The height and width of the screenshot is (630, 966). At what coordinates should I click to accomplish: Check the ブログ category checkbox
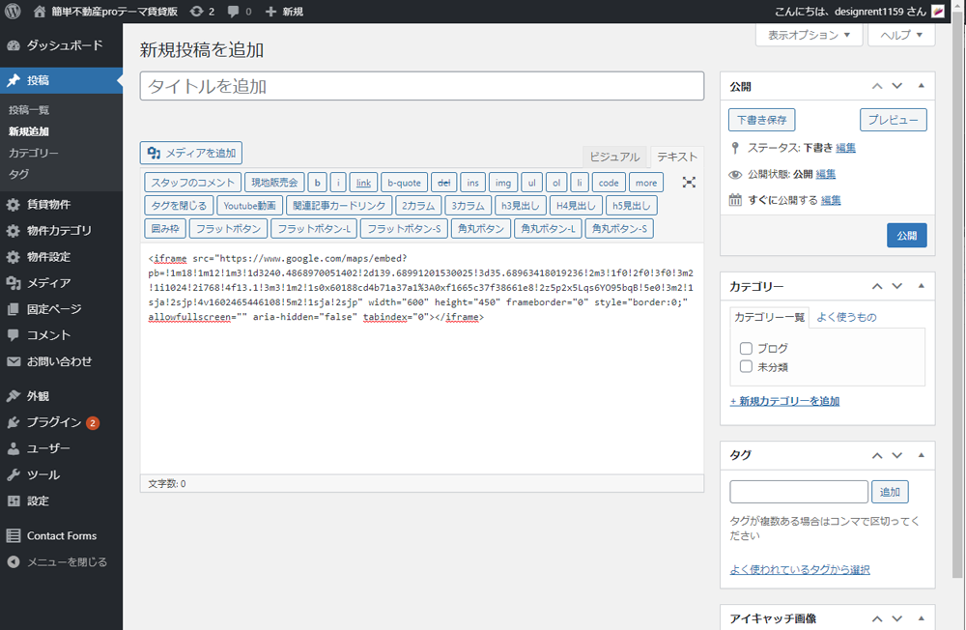[x=746, y=348]
